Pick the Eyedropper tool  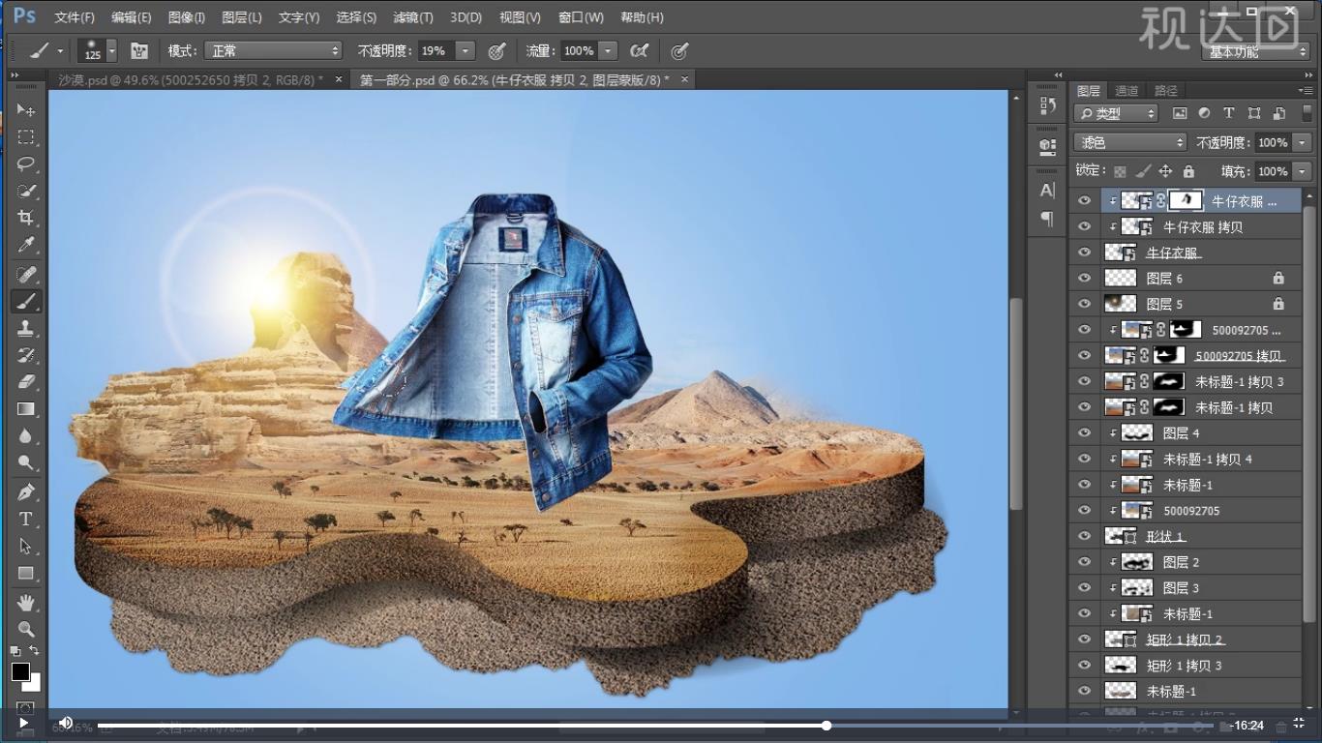[x=26, y=245]
